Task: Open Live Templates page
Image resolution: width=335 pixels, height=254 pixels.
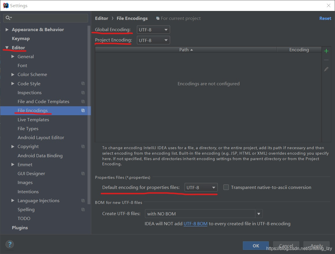Action: (x=33, y=120)
